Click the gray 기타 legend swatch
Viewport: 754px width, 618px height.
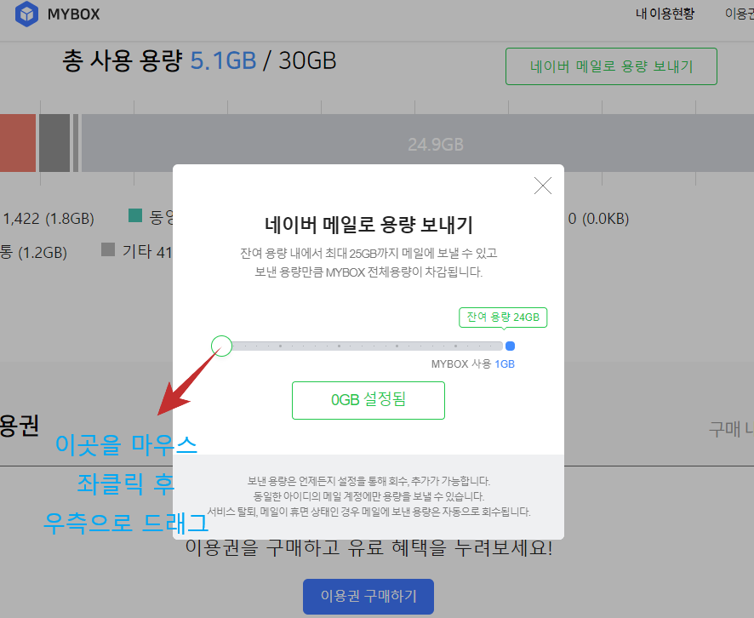(108, 249)
